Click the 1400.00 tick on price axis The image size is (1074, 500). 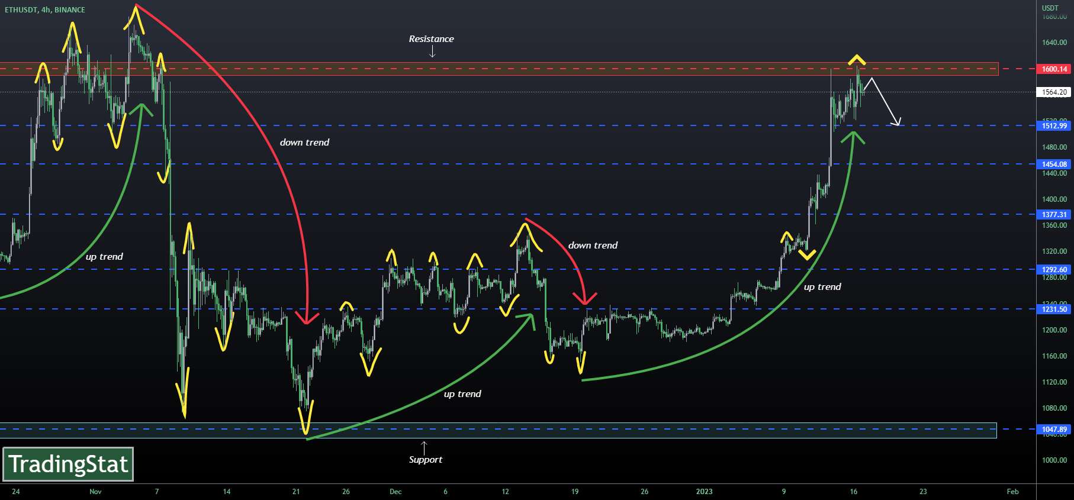click(x=1054, y=199)
